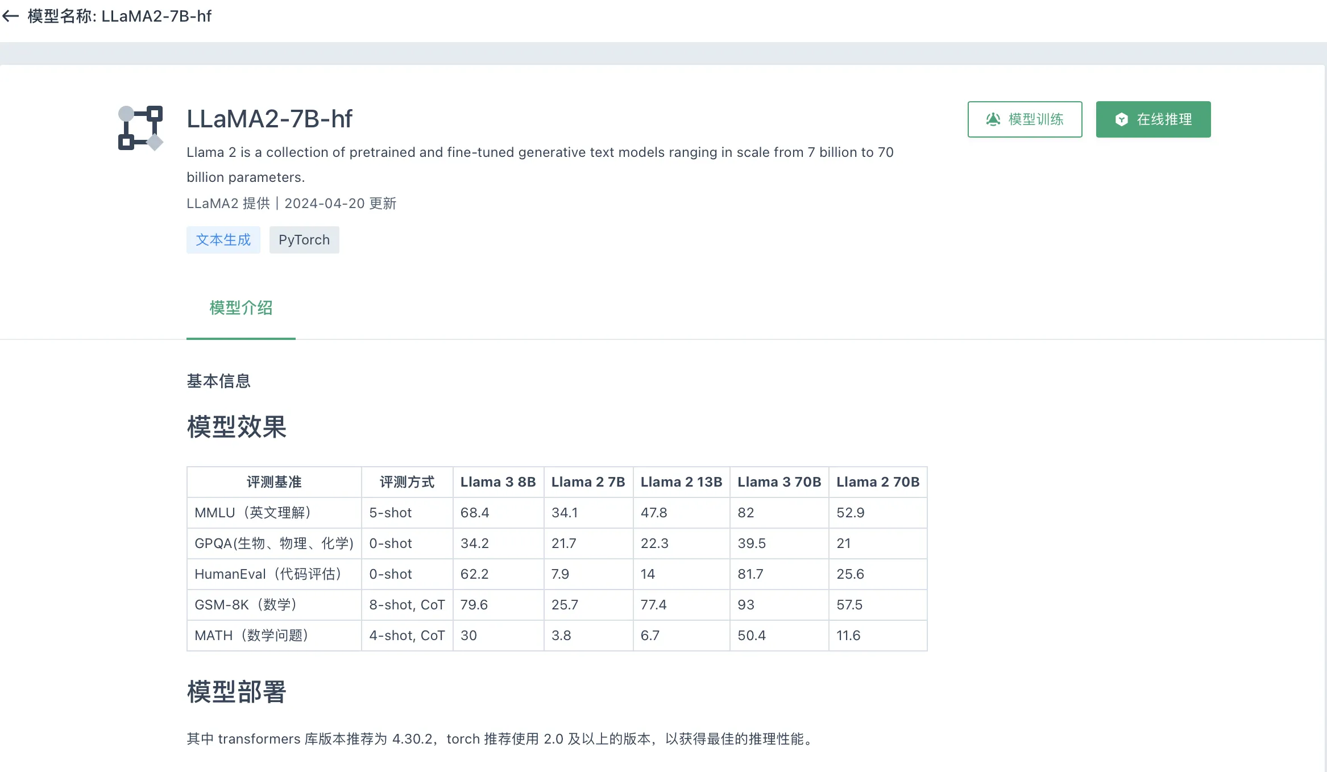Image resolution: width=1327 pixels, height=772 pixels.
Task: Click the 62.2 HumanEval value
Action: (x=475, y=574)
